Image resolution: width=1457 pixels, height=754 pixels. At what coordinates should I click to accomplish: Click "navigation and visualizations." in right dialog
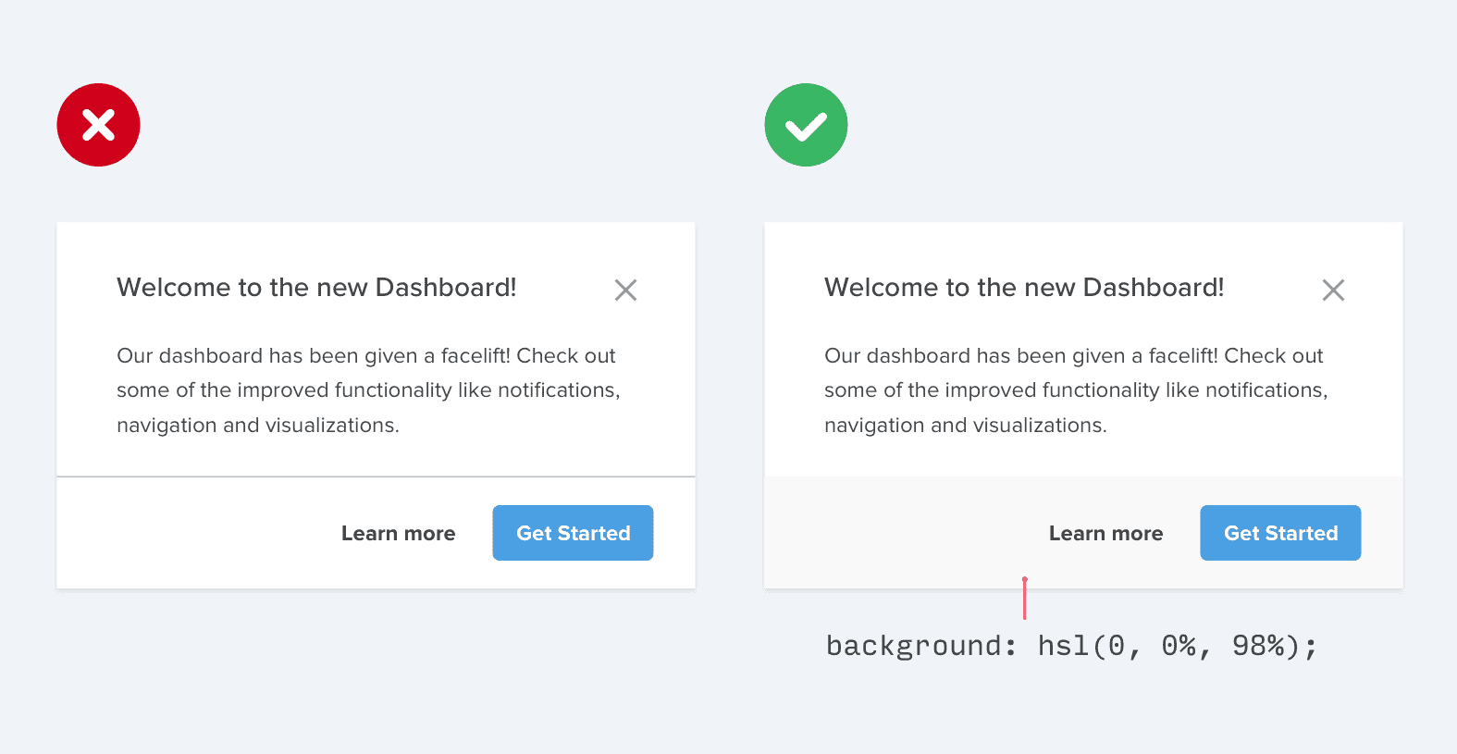click(966, 426)
